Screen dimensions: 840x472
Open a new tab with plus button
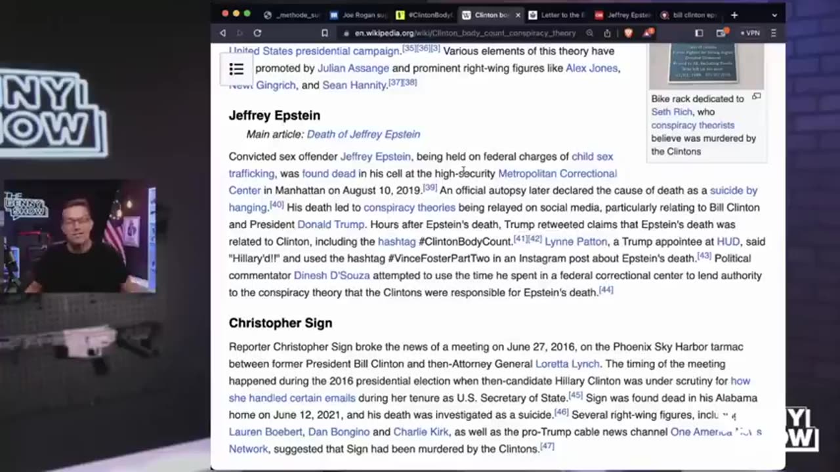[x=734, y=14]
